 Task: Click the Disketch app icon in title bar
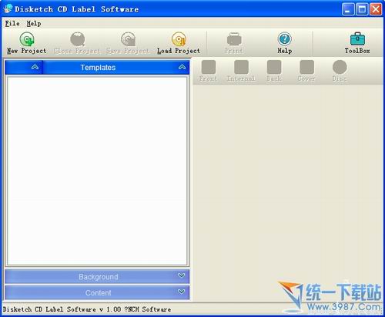point(8,9)
